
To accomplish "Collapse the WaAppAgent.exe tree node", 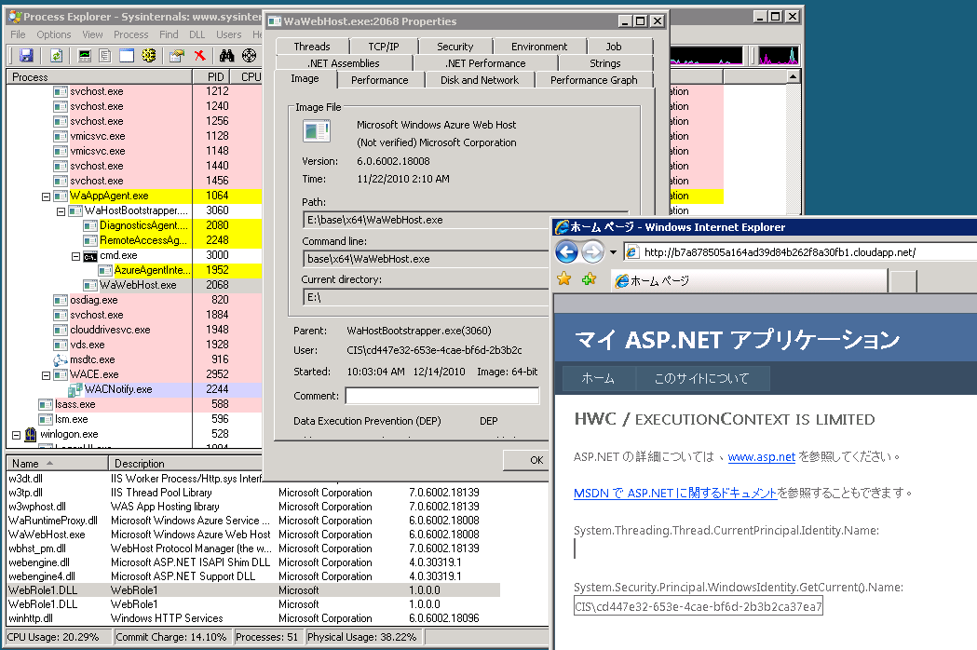I will pos(47,196).
